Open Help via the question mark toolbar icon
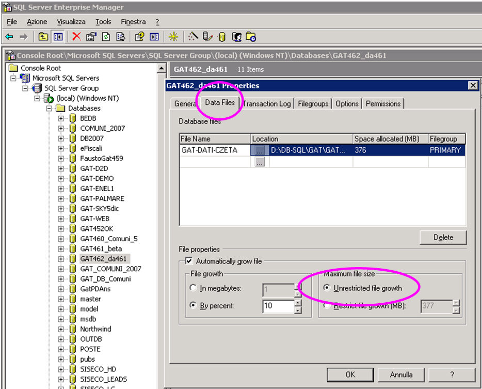 [139, 37]
